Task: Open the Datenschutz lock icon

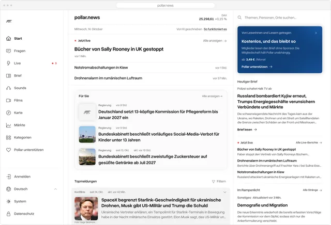Action: (8, 214)
